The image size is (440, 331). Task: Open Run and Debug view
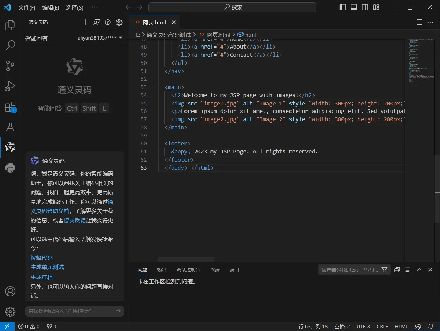coord(10,86)
